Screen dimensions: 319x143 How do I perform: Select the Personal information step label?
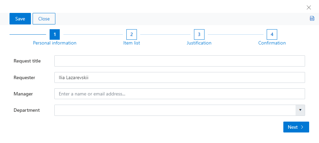click(55, 43)
